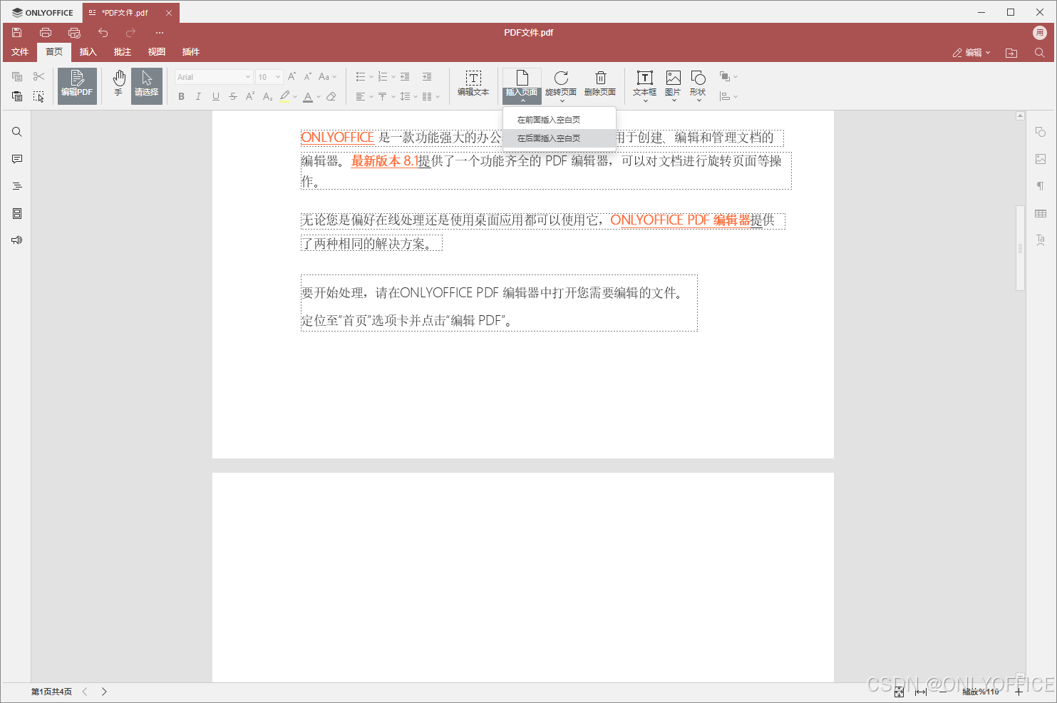The image size is (1057, 703).
Task: Click the Cut scissors icon
Action: [x=38, y=76]
